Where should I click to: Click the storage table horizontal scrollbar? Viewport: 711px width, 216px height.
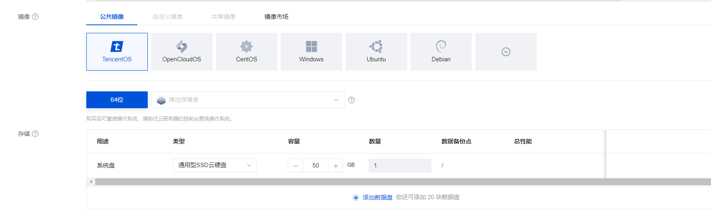(403, 182)
